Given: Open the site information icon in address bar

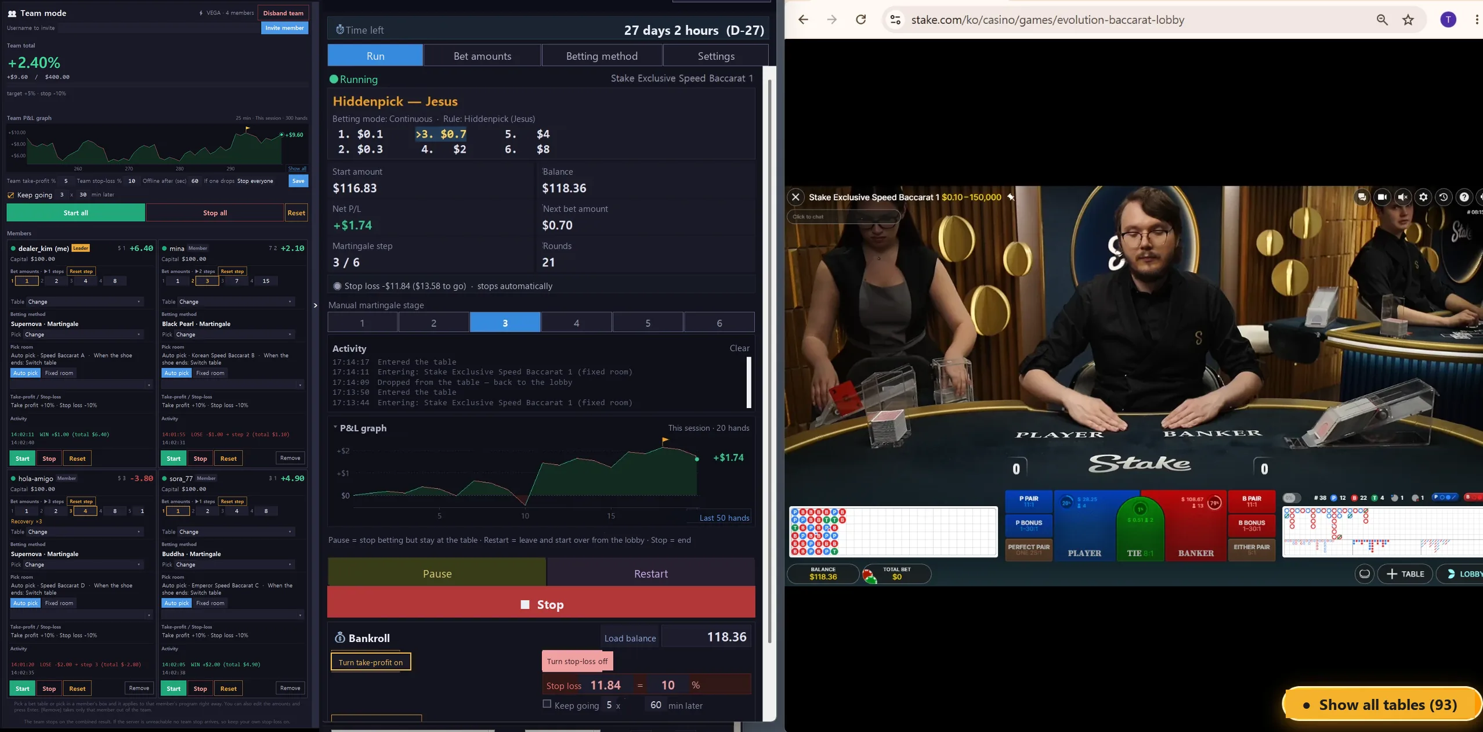Looking at the screenshot, I should coord(895,20).
